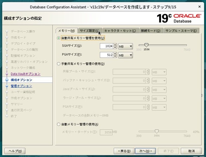This screenshot has height=157, width=206.
Task: Click the Data Vaultオプション step bullet icon
Action: pos(7,74)
